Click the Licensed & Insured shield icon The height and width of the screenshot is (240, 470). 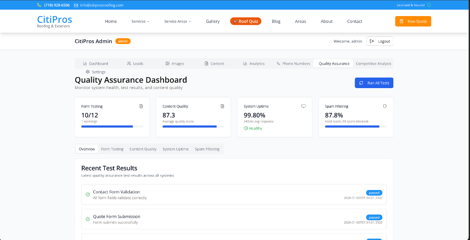tap(429, 5)
